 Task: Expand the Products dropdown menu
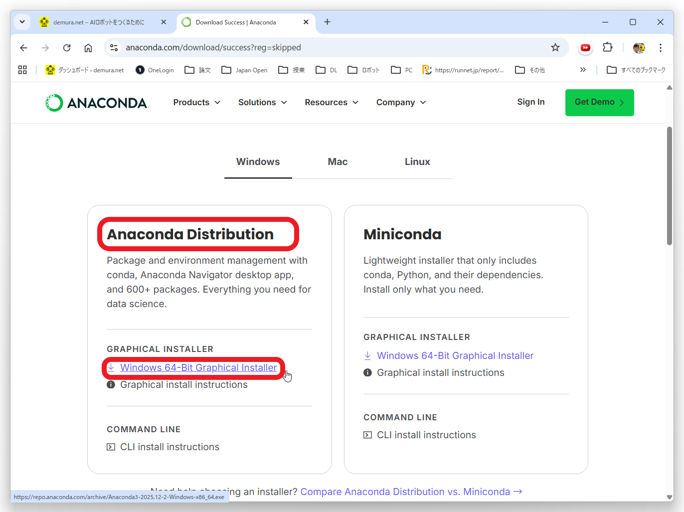[x=196, y=102]
